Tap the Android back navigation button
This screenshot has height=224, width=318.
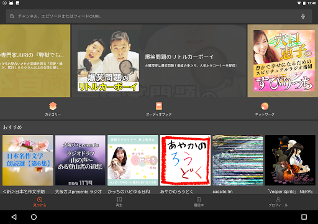(x=14, y=217)
